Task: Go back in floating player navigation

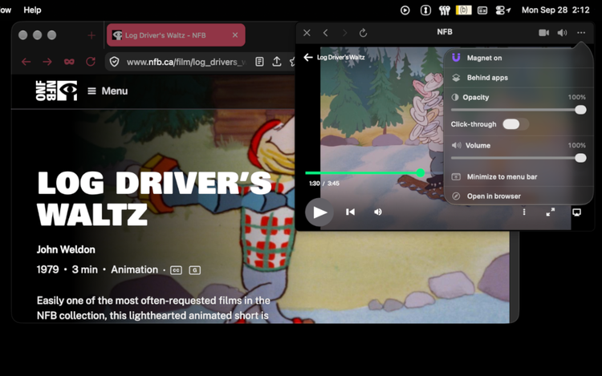Action: [x=326, y=33]
